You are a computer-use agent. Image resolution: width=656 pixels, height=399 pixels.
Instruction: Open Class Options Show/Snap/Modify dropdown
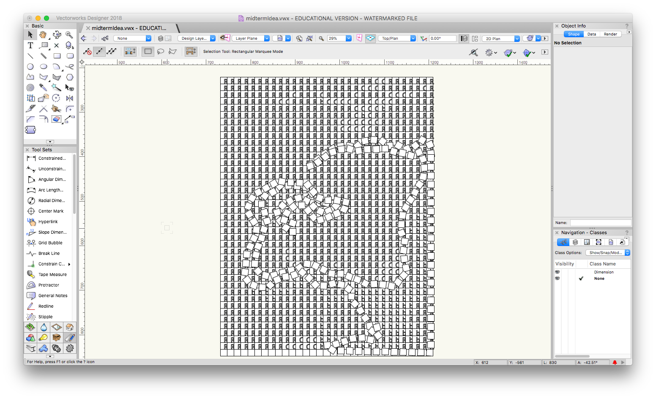(x=608, y=253)
